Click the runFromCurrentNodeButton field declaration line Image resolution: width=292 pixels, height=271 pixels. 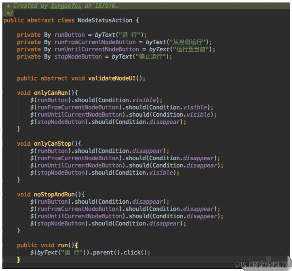[x=114, y=42]
